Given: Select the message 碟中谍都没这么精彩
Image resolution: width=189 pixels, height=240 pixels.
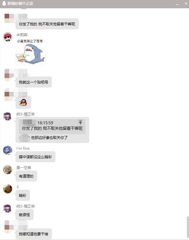Looking at the screenshot, I should point(35,157).
